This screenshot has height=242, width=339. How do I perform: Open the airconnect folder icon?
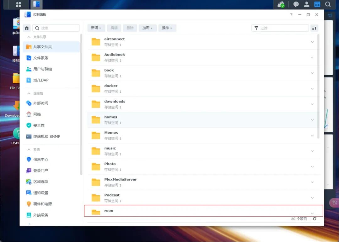(96, 42)
